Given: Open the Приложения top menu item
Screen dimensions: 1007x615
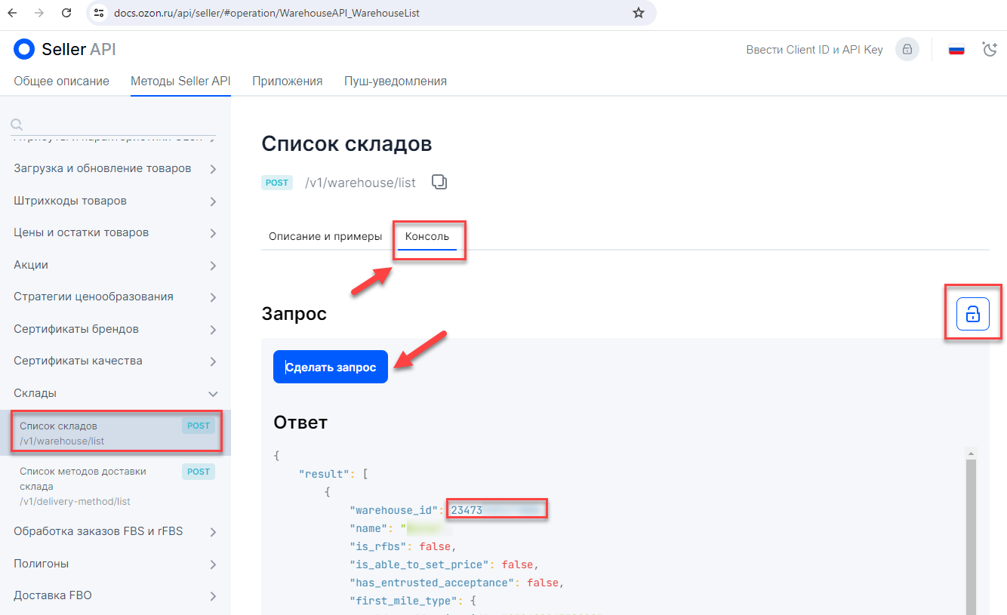Looking at the screenshot, I should [x=287, y=81].
